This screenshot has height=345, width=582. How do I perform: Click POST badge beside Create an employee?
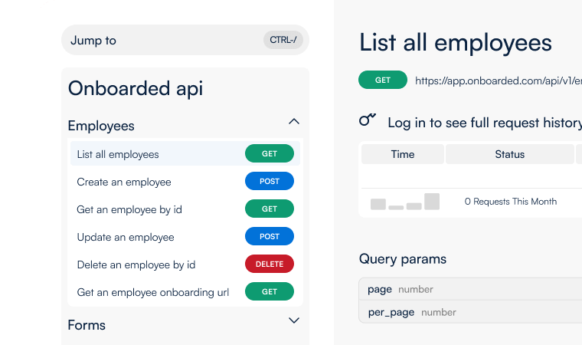tap(270, 181)
